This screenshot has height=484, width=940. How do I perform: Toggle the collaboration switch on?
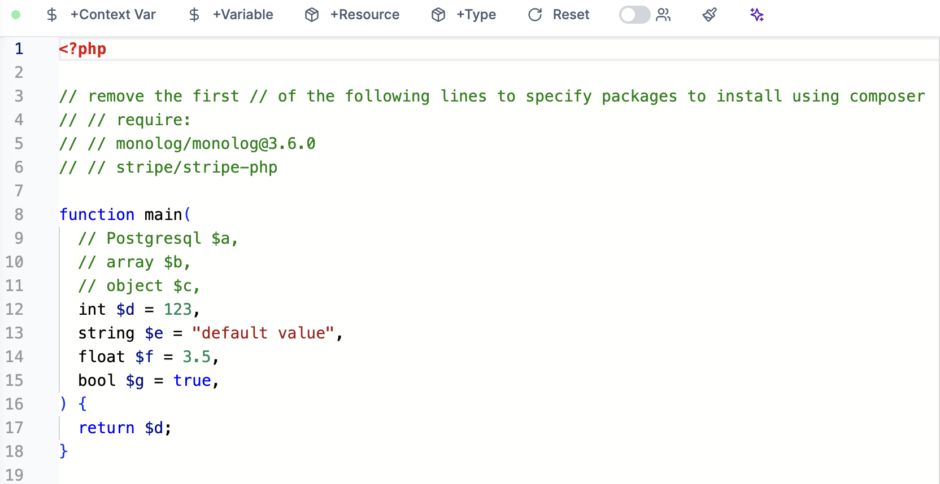click(x=634, y=15)
